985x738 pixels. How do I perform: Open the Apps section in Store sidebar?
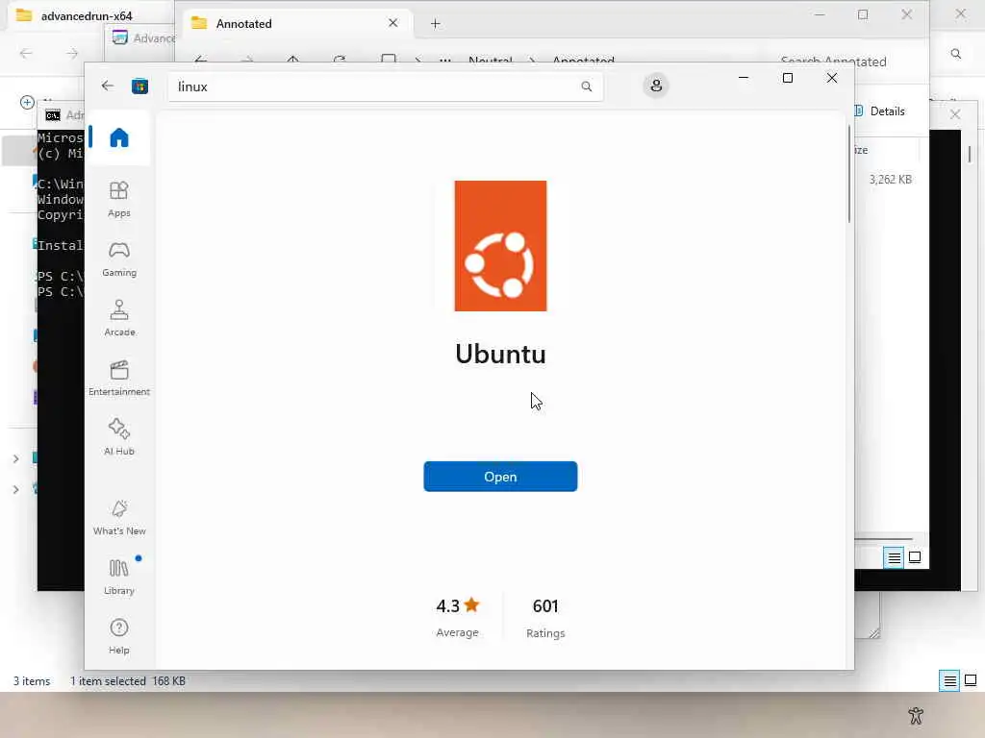click(x=118, y=199)
